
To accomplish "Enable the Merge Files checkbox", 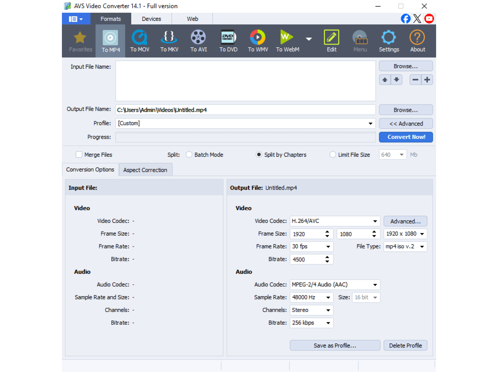I will [79, 155].
